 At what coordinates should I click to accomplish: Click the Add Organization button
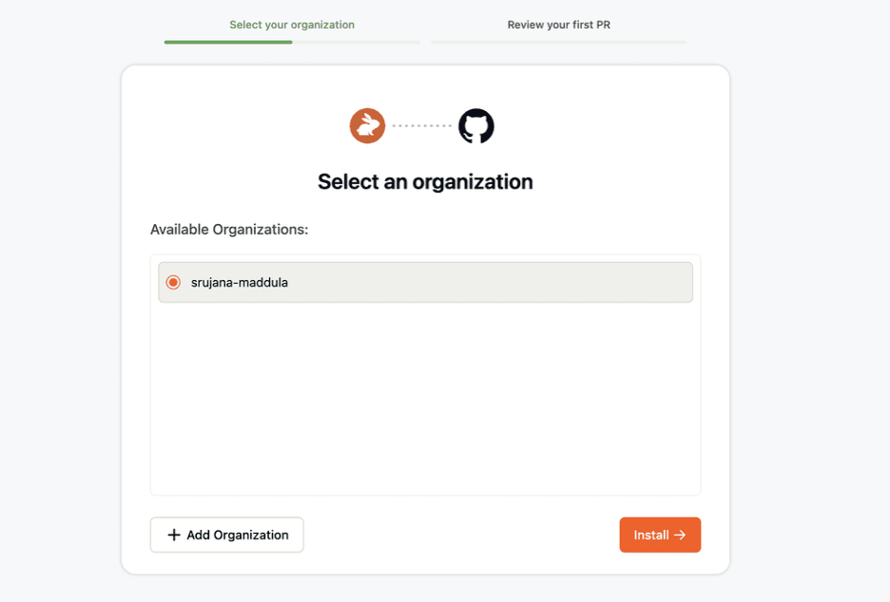[226, 535]
